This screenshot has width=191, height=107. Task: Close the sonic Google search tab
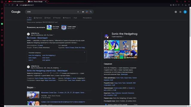click(x=46, y=1)
